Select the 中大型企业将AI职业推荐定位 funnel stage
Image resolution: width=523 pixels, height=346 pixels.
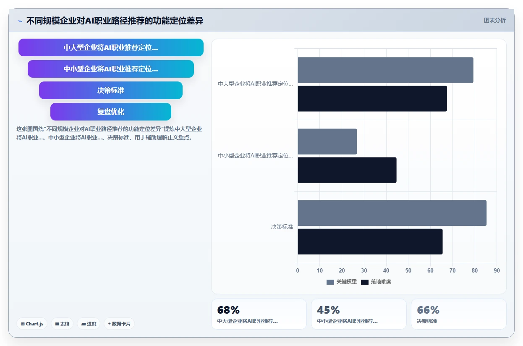pyautogui.click(x=111, y=47)
